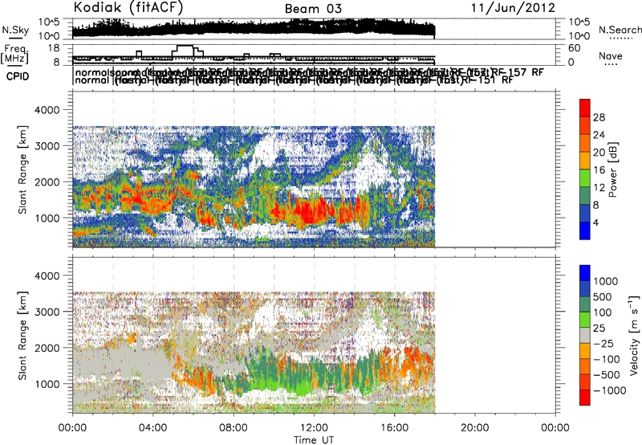Click the "Freq. [MHz]" axis label
This screenshot has width=642, height=445.
[15, 55]
